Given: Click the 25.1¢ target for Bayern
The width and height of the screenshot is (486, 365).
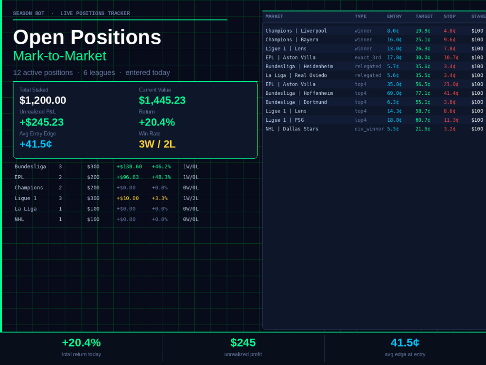Looking at the screenshot, I should 423,40.
